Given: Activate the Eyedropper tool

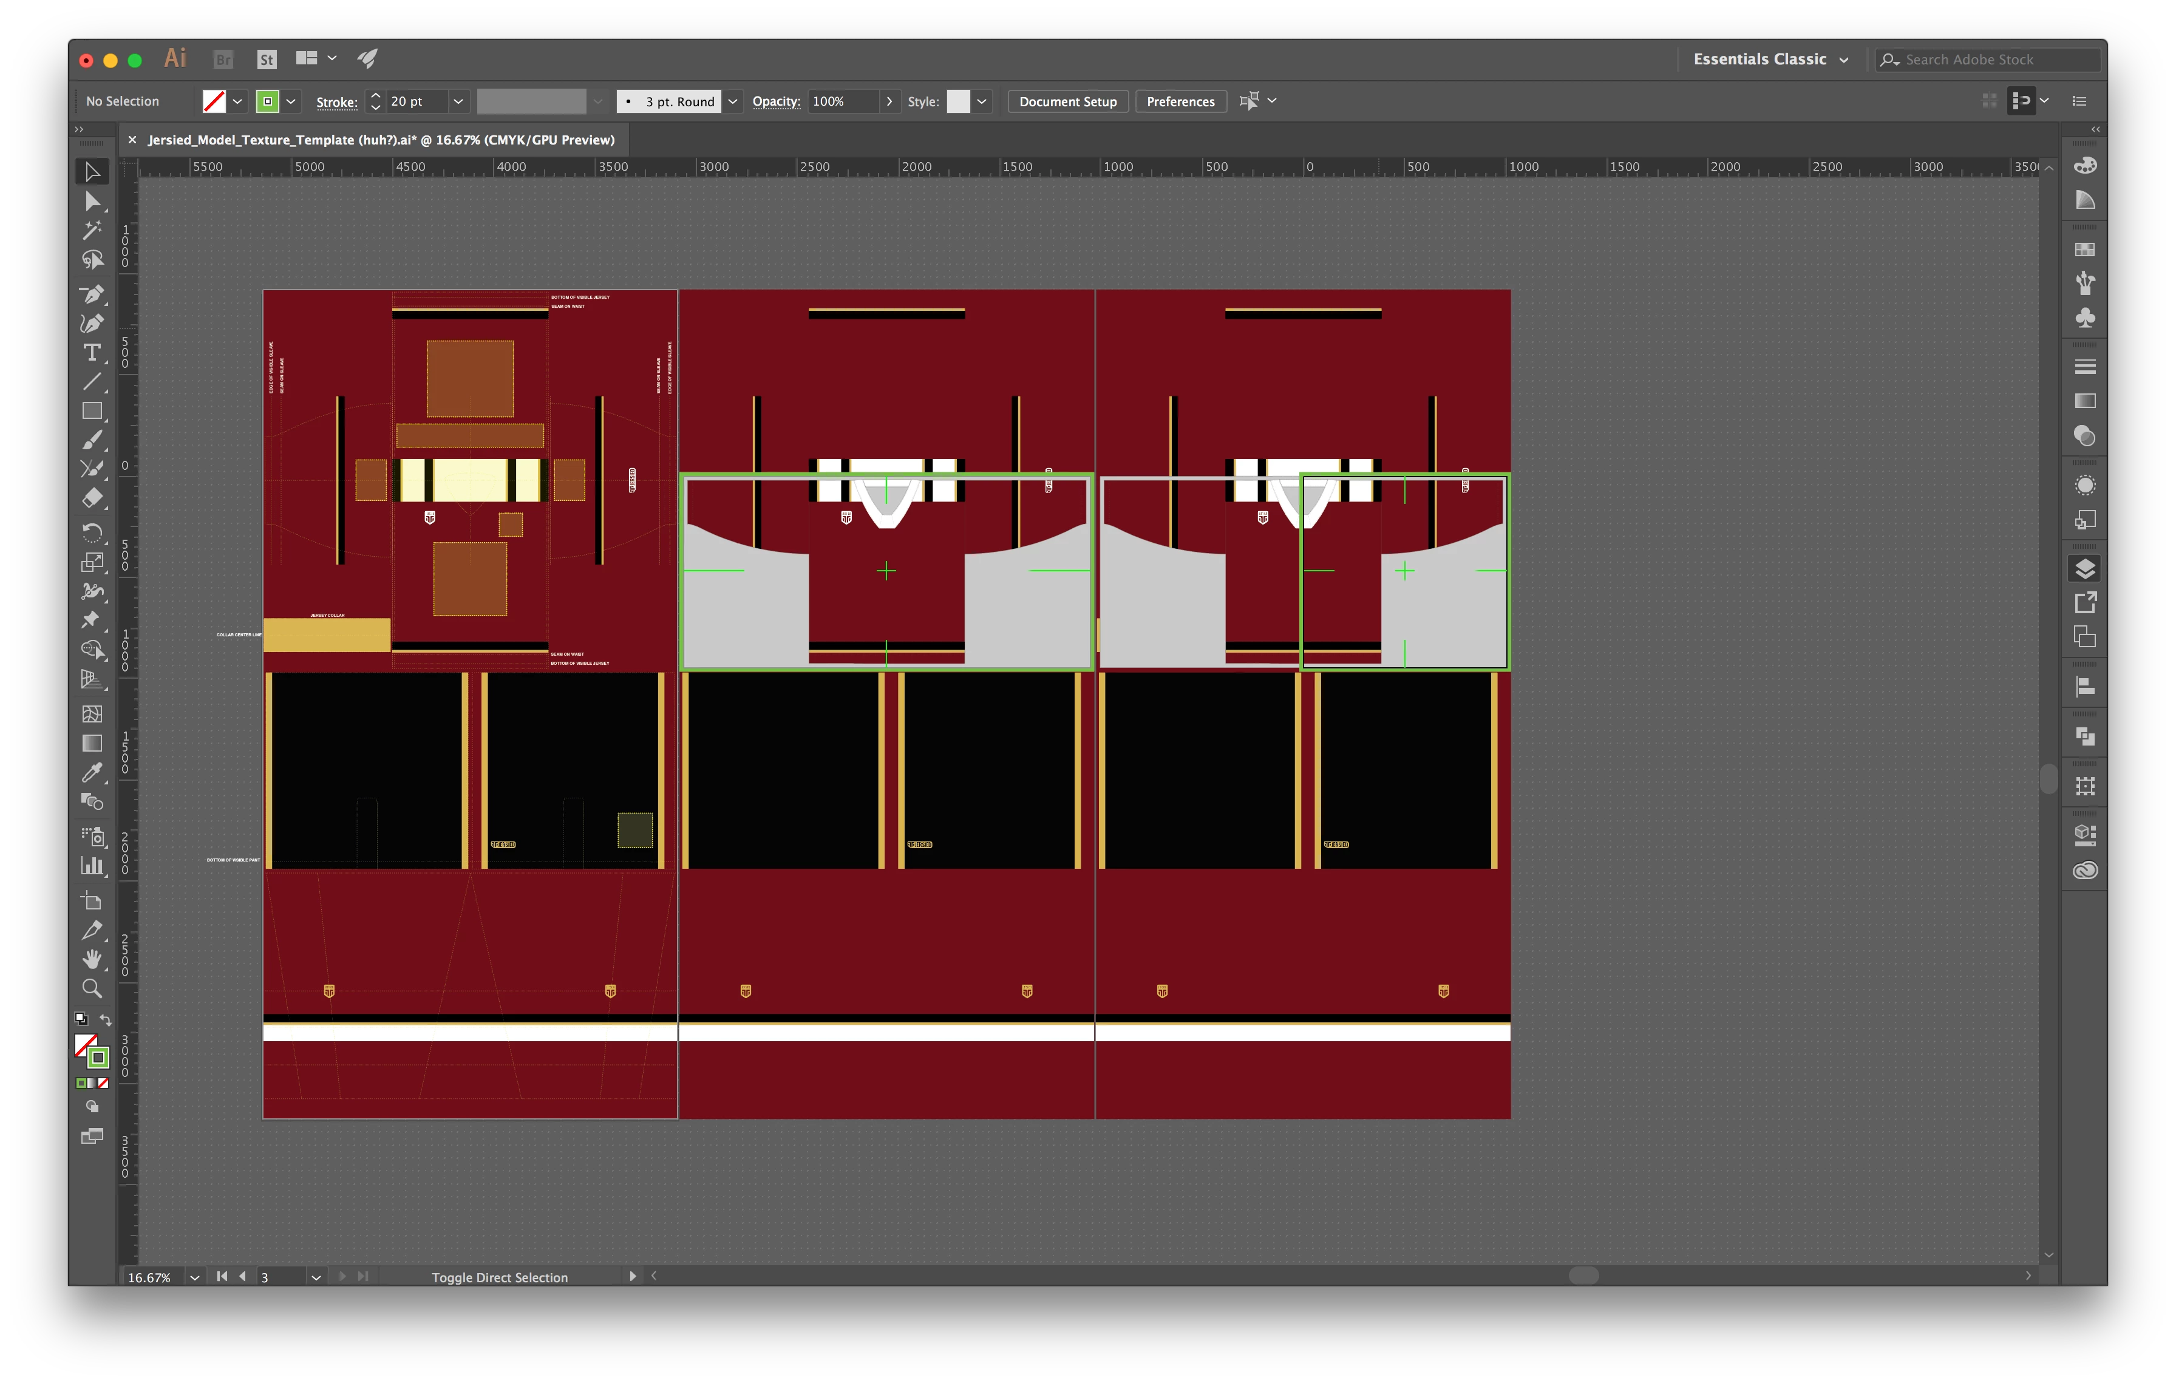Looking at the screenshot, I should click(91, 772).
